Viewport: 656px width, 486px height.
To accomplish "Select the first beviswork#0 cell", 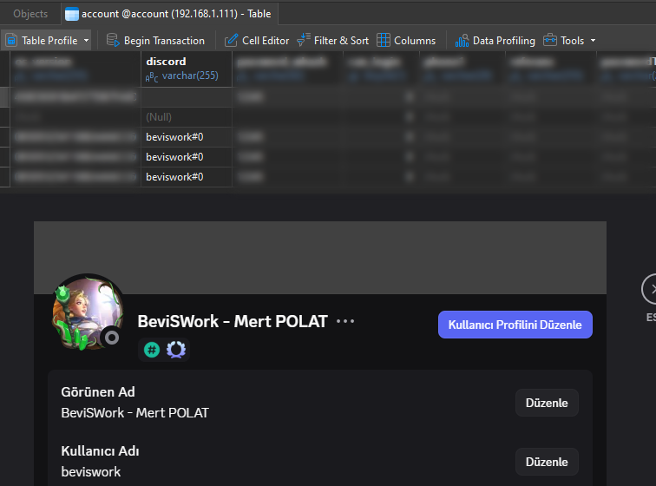I will [187, 137].
